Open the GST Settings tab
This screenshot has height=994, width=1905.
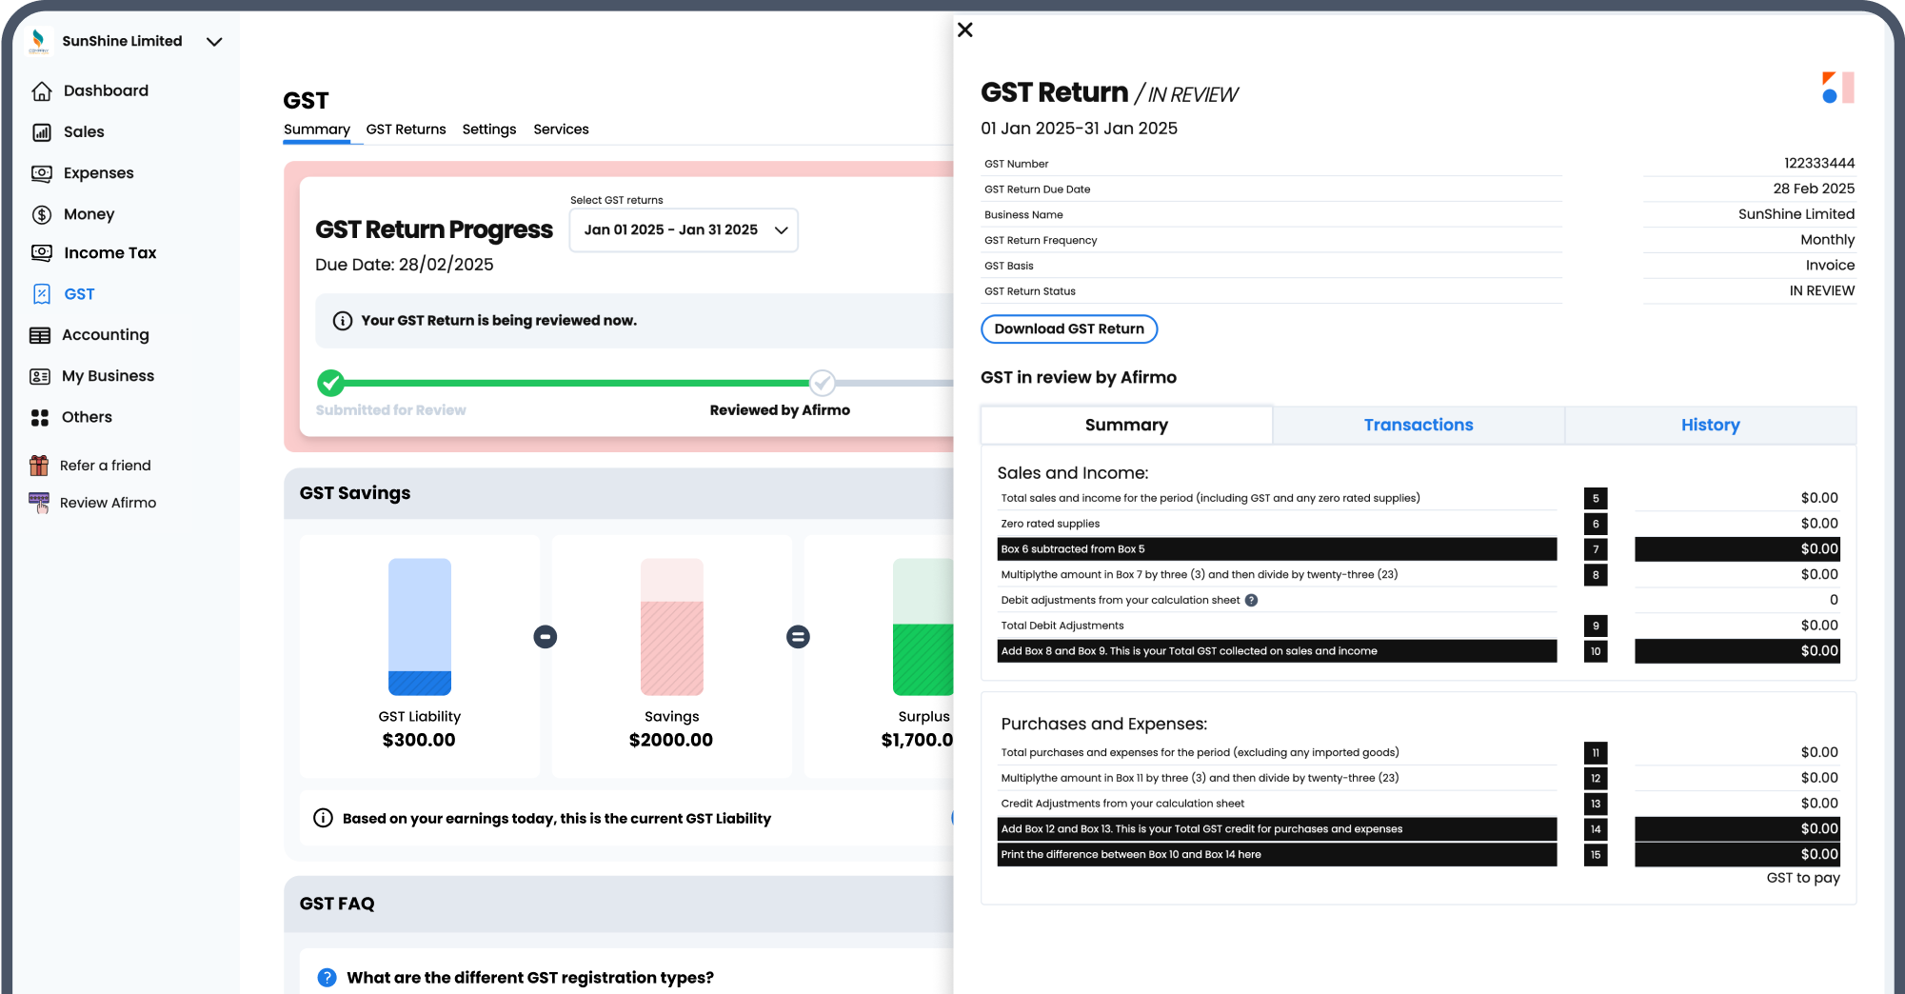point(489,129)
